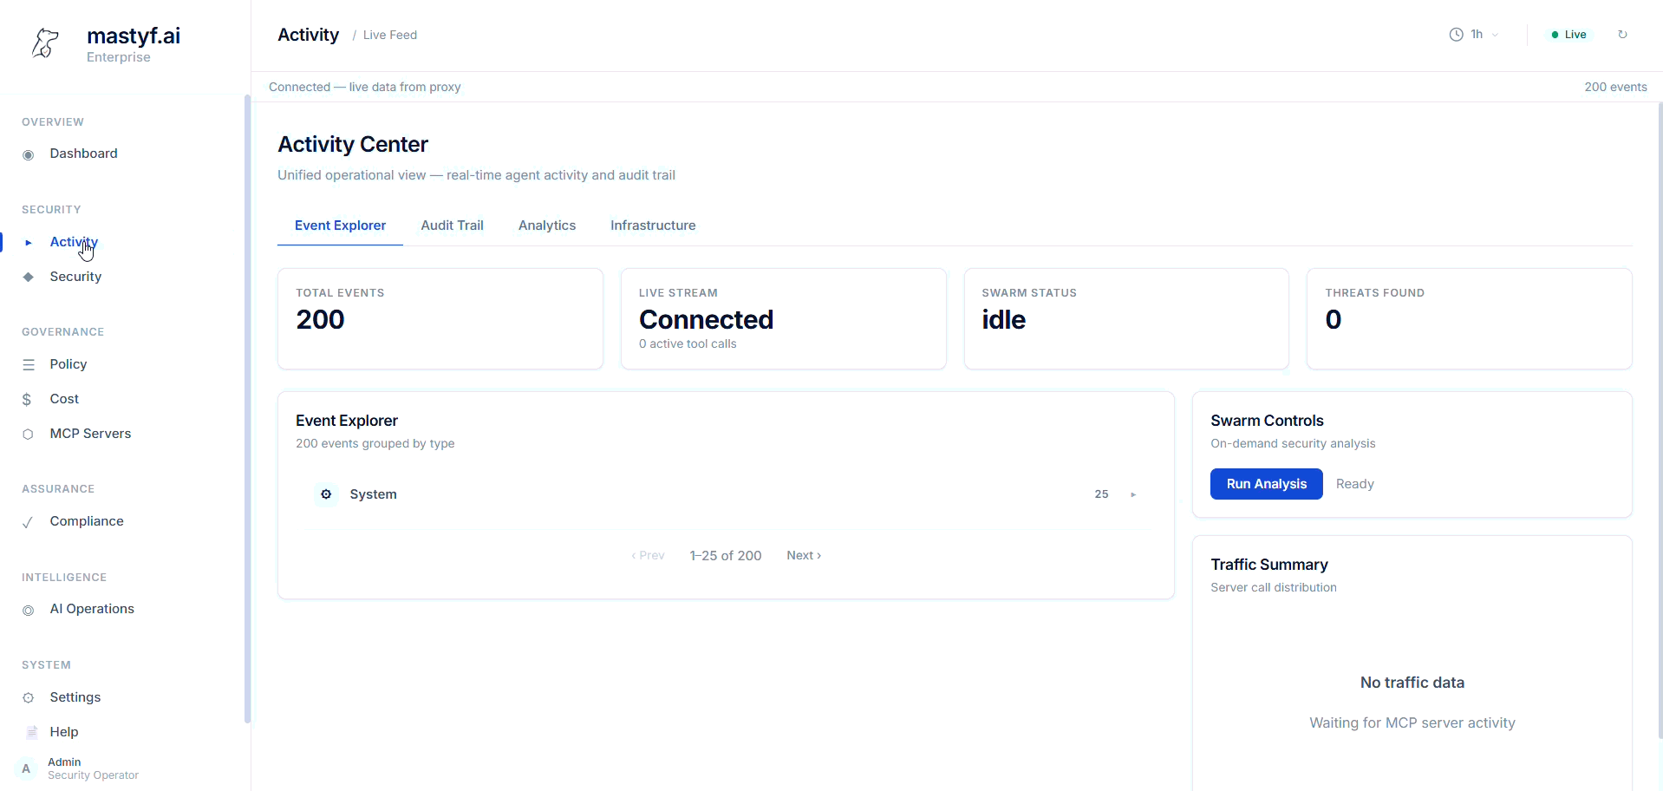Click the Live Stream Connected card
Screen dimensions: 1663x791
tap(783, 319)
